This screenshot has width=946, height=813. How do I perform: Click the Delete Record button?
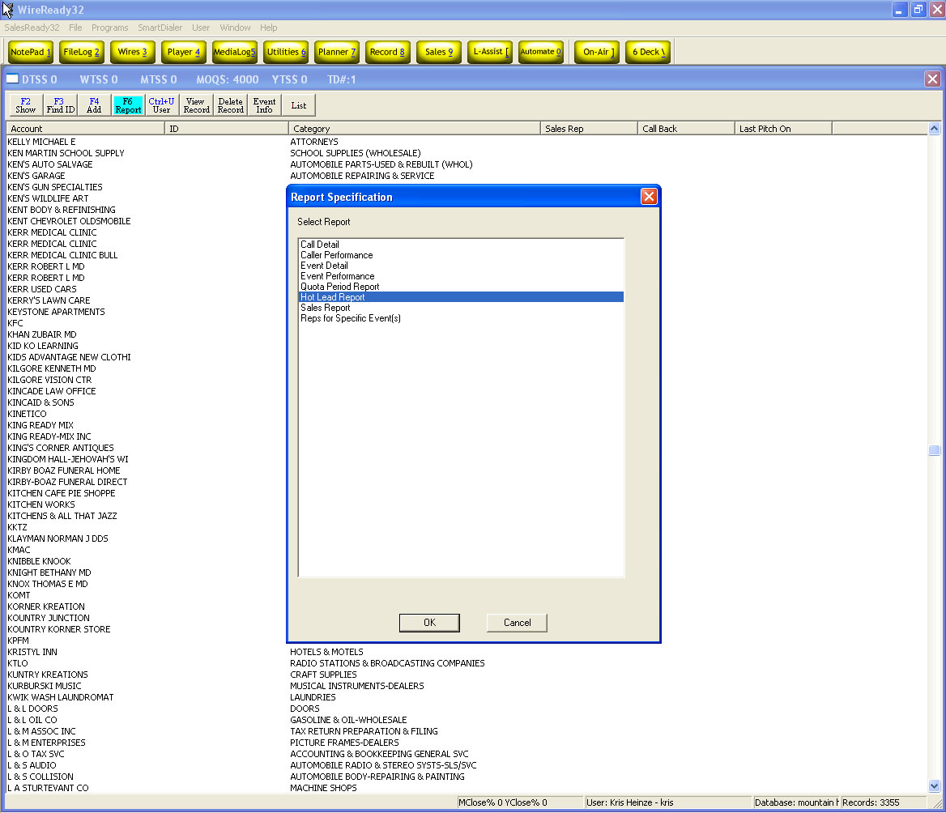point(231,105)
